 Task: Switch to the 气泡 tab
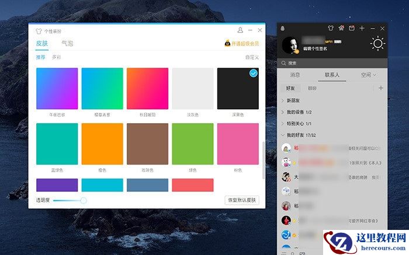click(x=67, y=43)
